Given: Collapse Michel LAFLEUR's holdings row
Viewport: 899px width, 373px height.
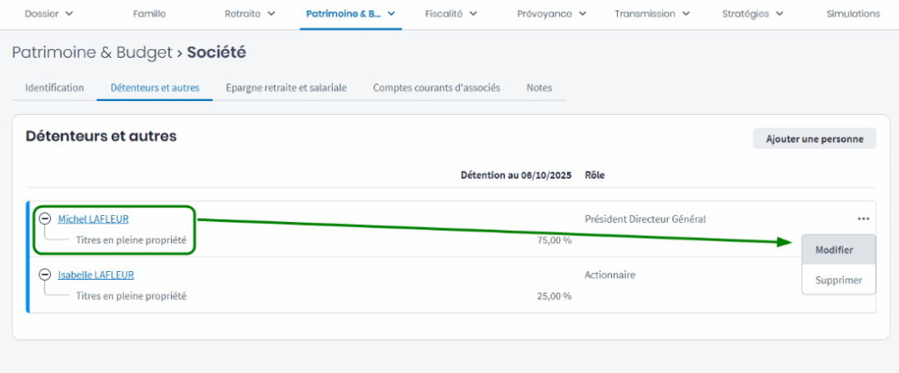Looking at the screenshot, I should 45,219.
